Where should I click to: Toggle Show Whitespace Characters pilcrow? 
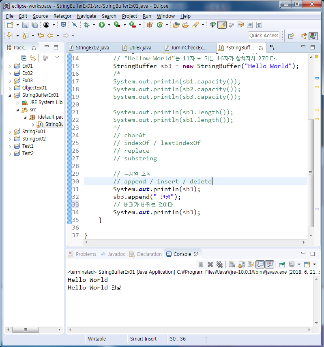[x=259, y=25]
